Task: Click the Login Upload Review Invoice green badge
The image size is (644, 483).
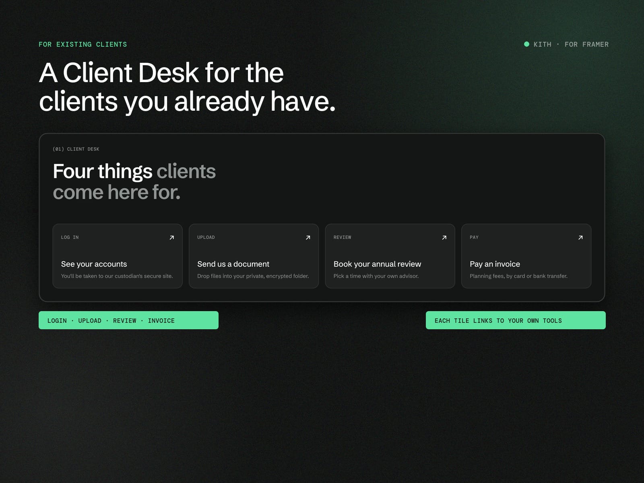Action: 128,320
